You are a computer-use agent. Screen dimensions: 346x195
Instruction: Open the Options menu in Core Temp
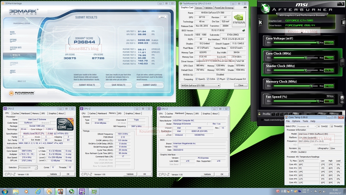pyautogui.click(x=296, y=121)
